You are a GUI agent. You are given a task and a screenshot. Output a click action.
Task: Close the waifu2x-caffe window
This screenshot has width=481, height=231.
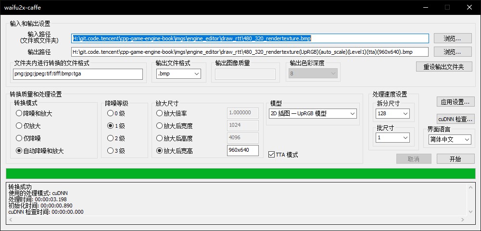point(469,7)
